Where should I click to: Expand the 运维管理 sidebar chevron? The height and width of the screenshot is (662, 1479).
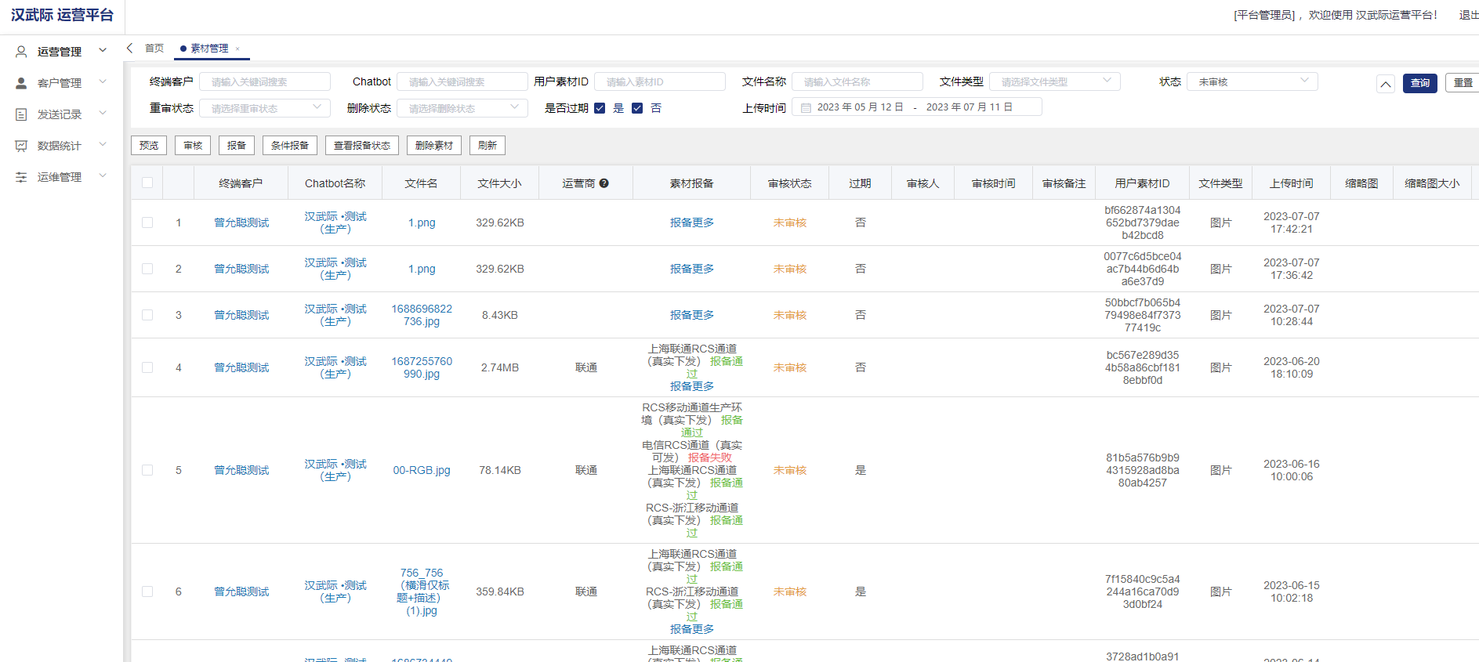pos(103,176)
